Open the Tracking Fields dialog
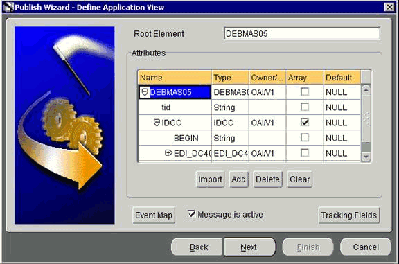 coord(349,215)
